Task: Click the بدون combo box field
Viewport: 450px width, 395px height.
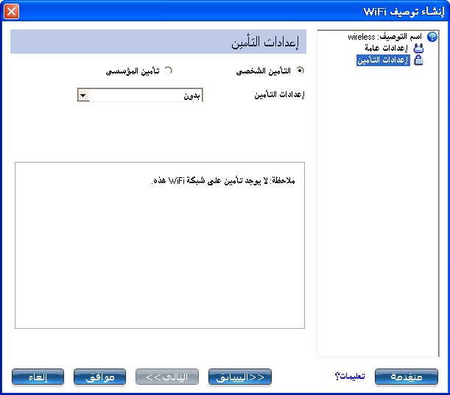Action: [140, 95]
